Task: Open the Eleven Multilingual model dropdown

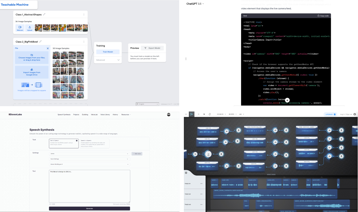Action: coord(89,164)
